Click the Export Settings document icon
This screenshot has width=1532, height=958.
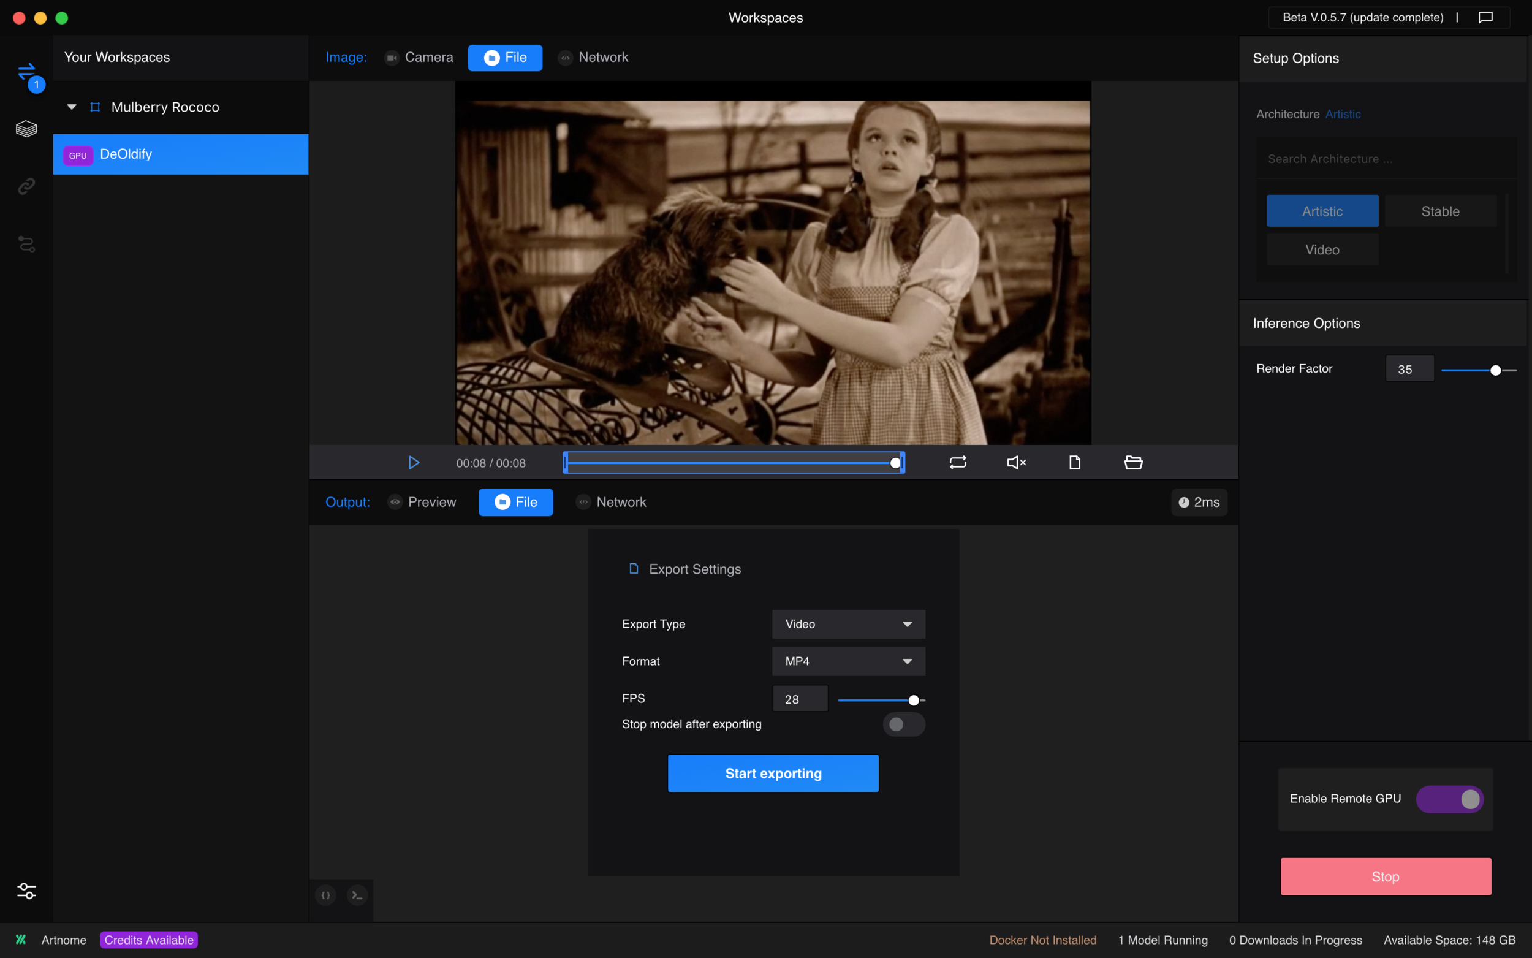tap(633, 568)
